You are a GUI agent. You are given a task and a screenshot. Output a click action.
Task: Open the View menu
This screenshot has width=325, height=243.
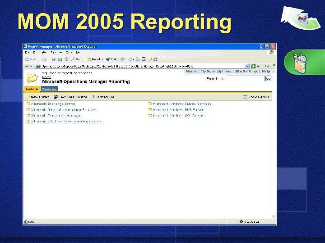(x=44, y=53)
